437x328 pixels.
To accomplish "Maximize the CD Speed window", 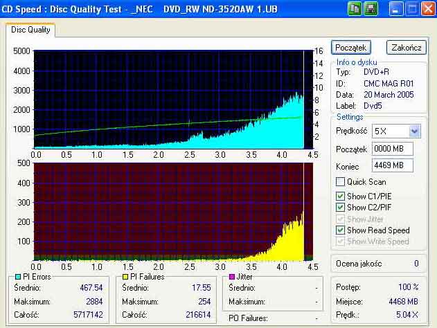I will tap(411, 8).
